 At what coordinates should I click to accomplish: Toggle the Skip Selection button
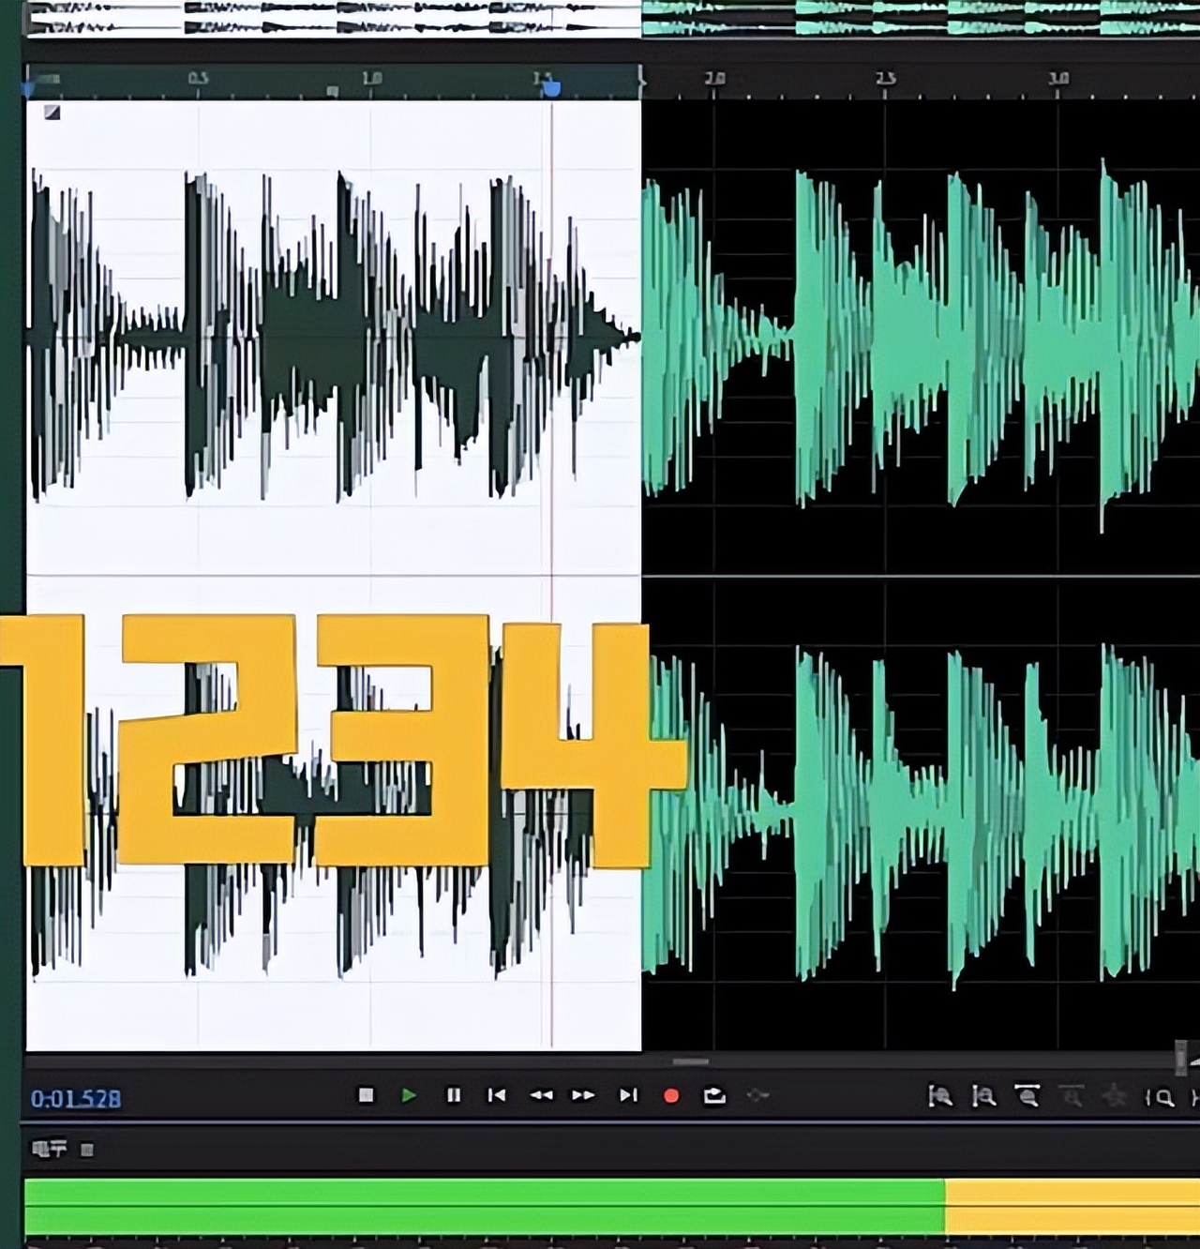click(x=757, y=1095)
